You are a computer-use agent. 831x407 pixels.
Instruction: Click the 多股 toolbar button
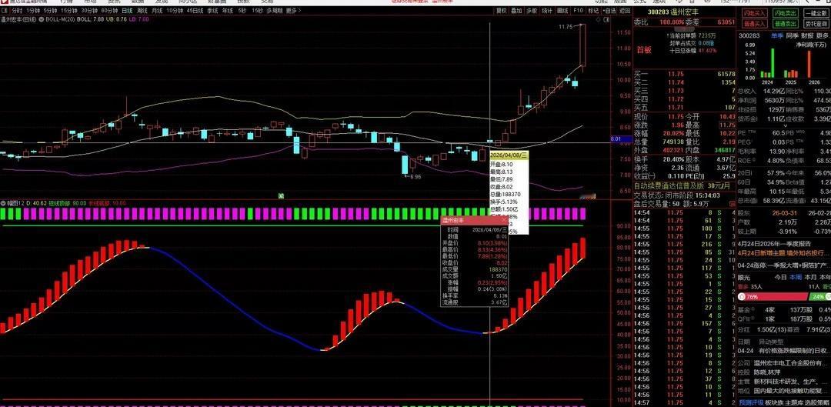point(532,10)
